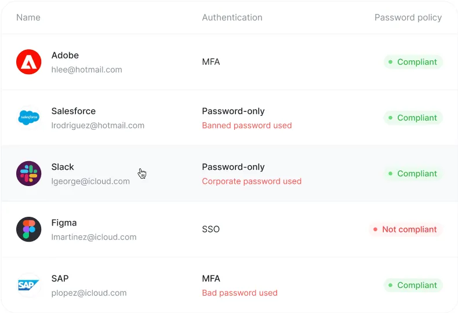
Task: Click the Bad password used warning
Action: coord(239,293)
